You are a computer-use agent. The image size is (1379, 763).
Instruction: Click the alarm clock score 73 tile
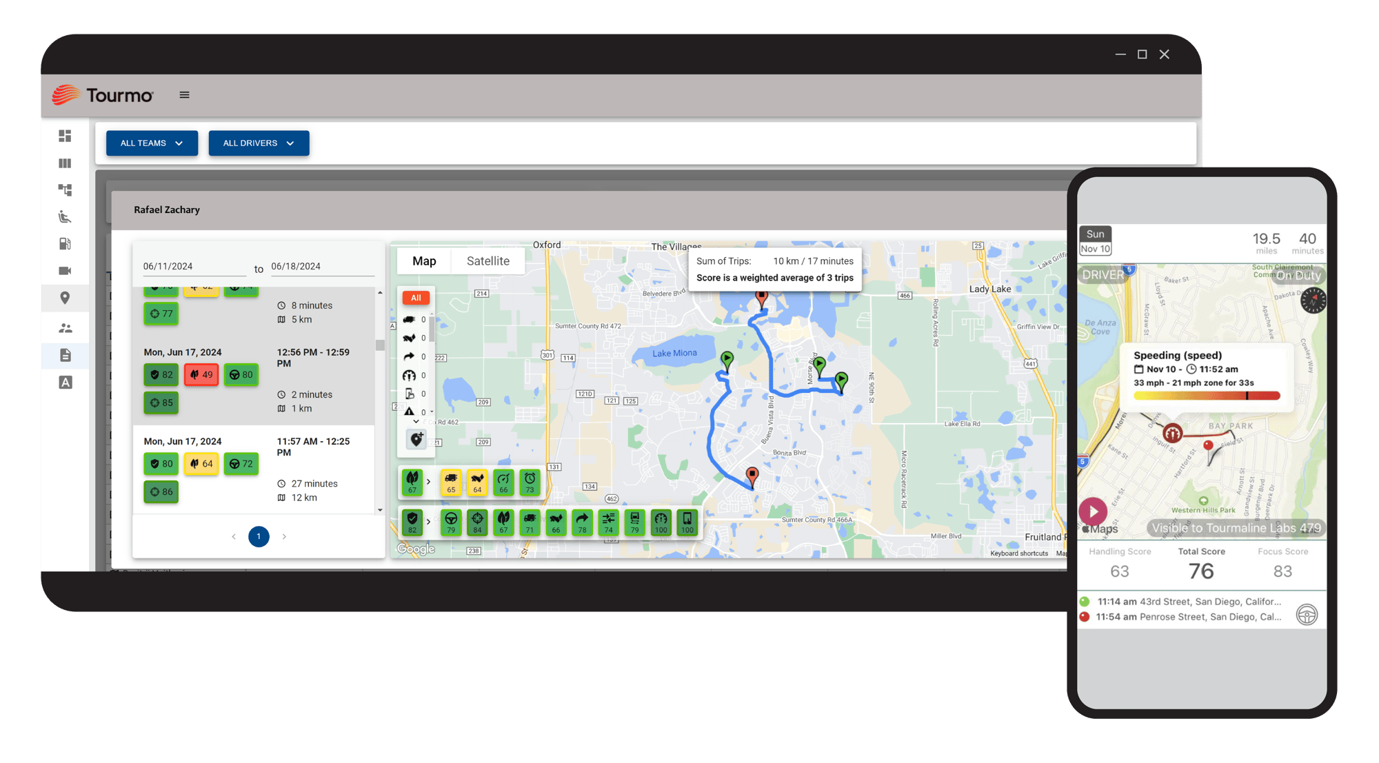[530, 481]
